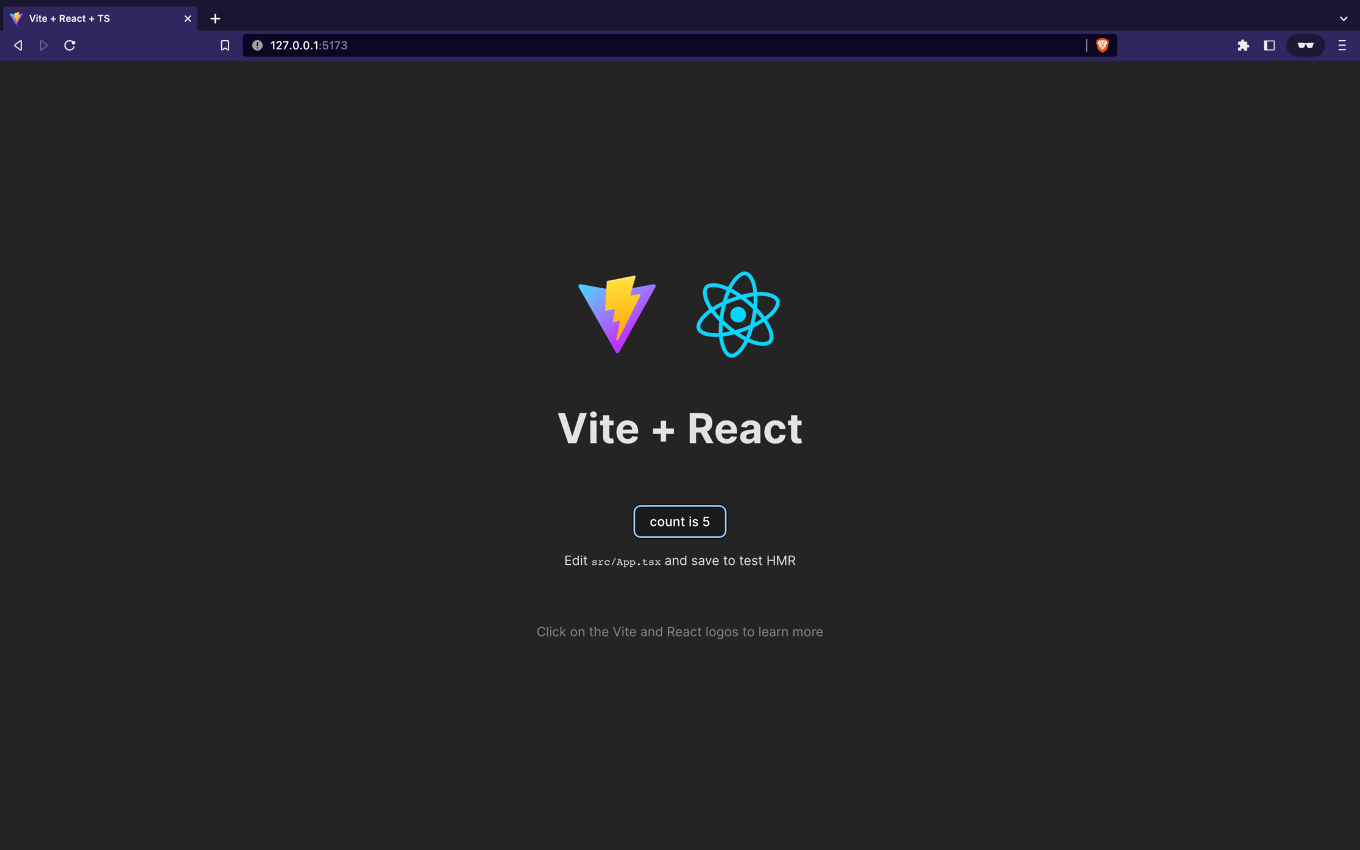Click the src/App.tsx code text
The width and height of the screenshot is (1360, 850).
click(x=626, y=562)
